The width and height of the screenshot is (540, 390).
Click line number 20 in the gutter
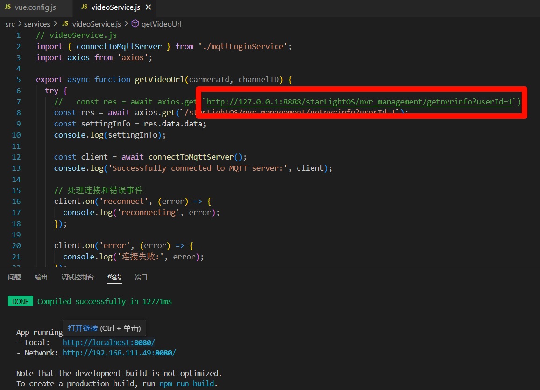pyautogui.click(x=16, y=246)
